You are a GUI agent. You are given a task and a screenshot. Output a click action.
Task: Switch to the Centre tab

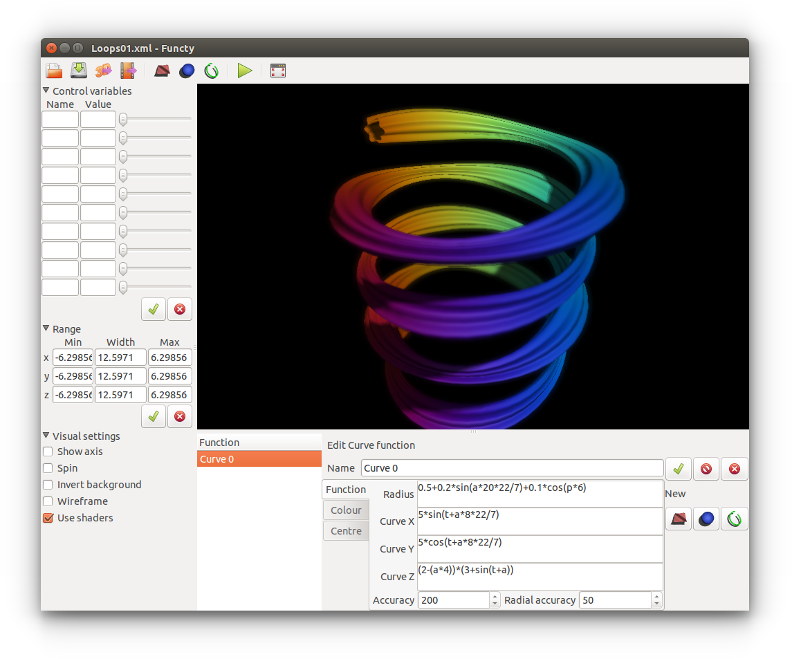point(346,531)
